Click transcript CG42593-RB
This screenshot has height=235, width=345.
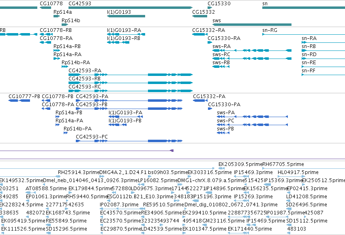(x=131, y=83)
